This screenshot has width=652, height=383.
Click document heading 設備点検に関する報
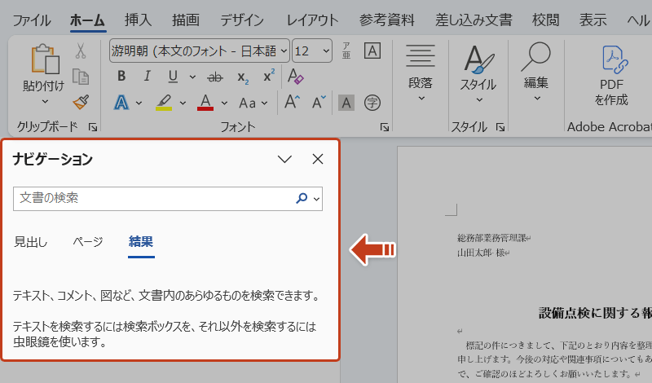tap(595, 313)
